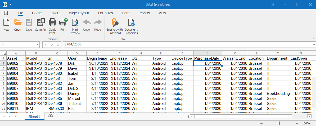The height and width of the screenshot is (126, 316).
Task: Click the horizontal scrollbar thumb
Action: pos(243,116)
